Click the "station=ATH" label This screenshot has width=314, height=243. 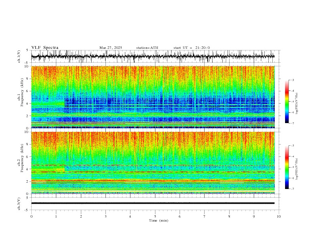click(147, 48)
